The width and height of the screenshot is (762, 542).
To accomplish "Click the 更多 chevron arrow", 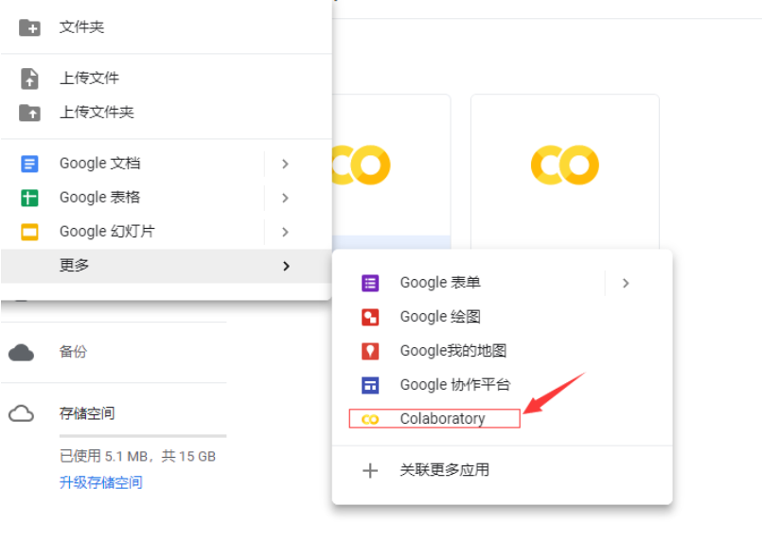I will 286,266.
